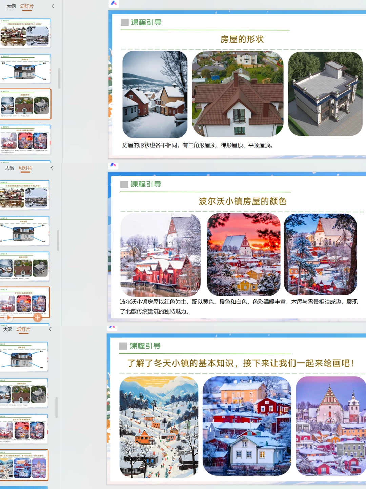This screenshot has width=366, height=489.
Task: Select highlighted 绘画 intro thumbnail with orange border
Action: click(24, 465)
